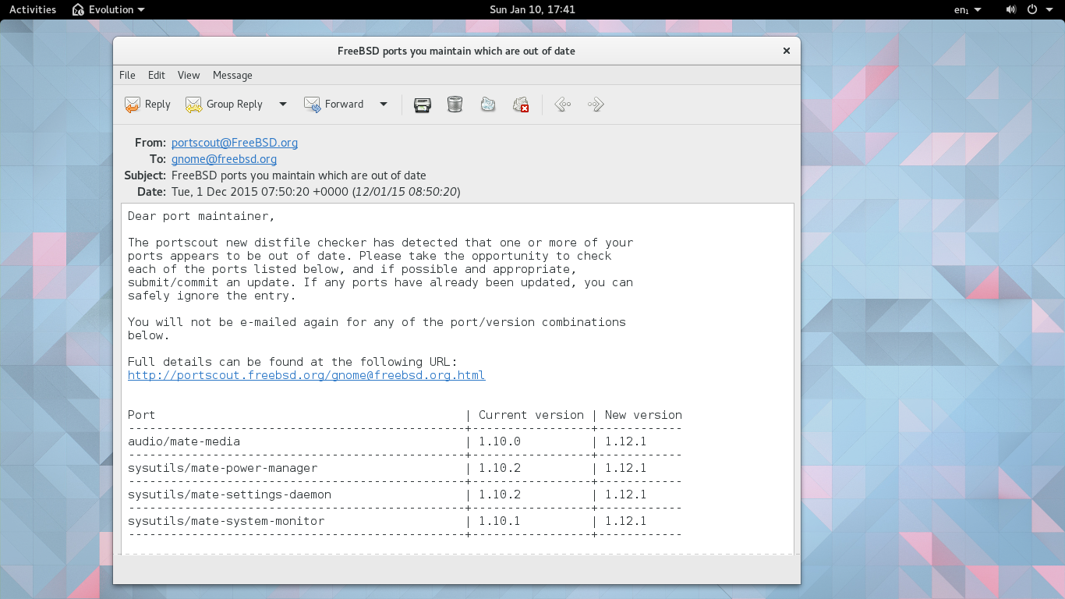Click the Reply toolbar button
The height and width of the screenshot is (599, 1065).
pyautogui.click(x=147, y=105)
